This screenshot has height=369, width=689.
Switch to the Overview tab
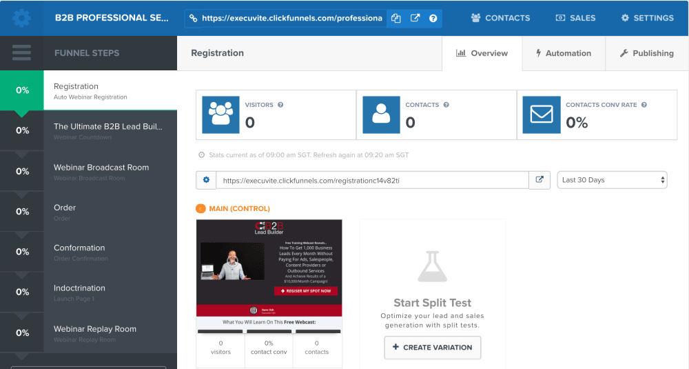(x=482, y=53)
